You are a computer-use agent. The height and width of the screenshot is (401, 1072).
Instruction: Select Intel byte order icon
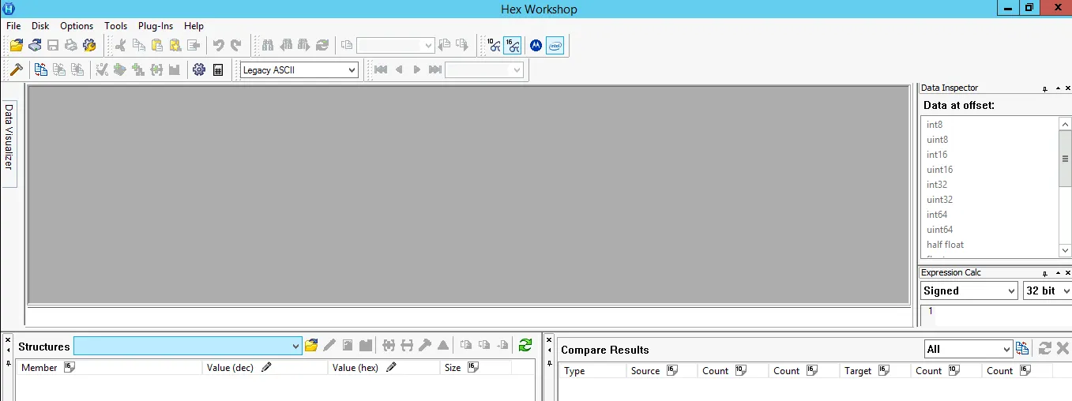pos(555,45)
